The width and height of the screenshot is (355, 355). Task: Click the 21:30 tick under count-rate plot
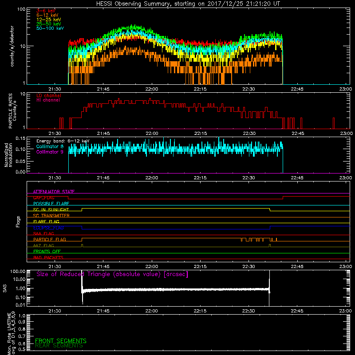point(55,89)
